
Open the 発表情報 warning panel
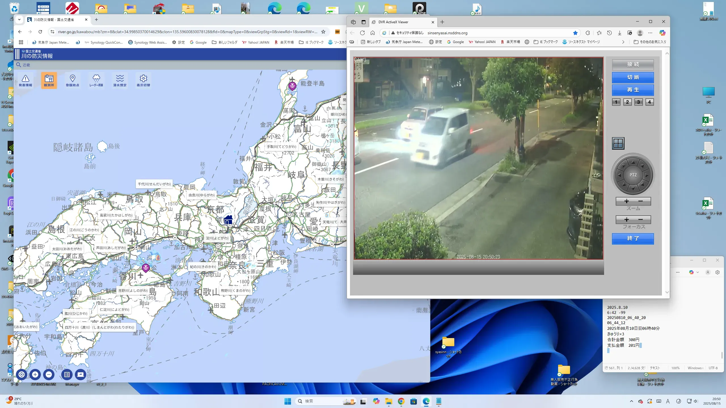tap(26, 80)
